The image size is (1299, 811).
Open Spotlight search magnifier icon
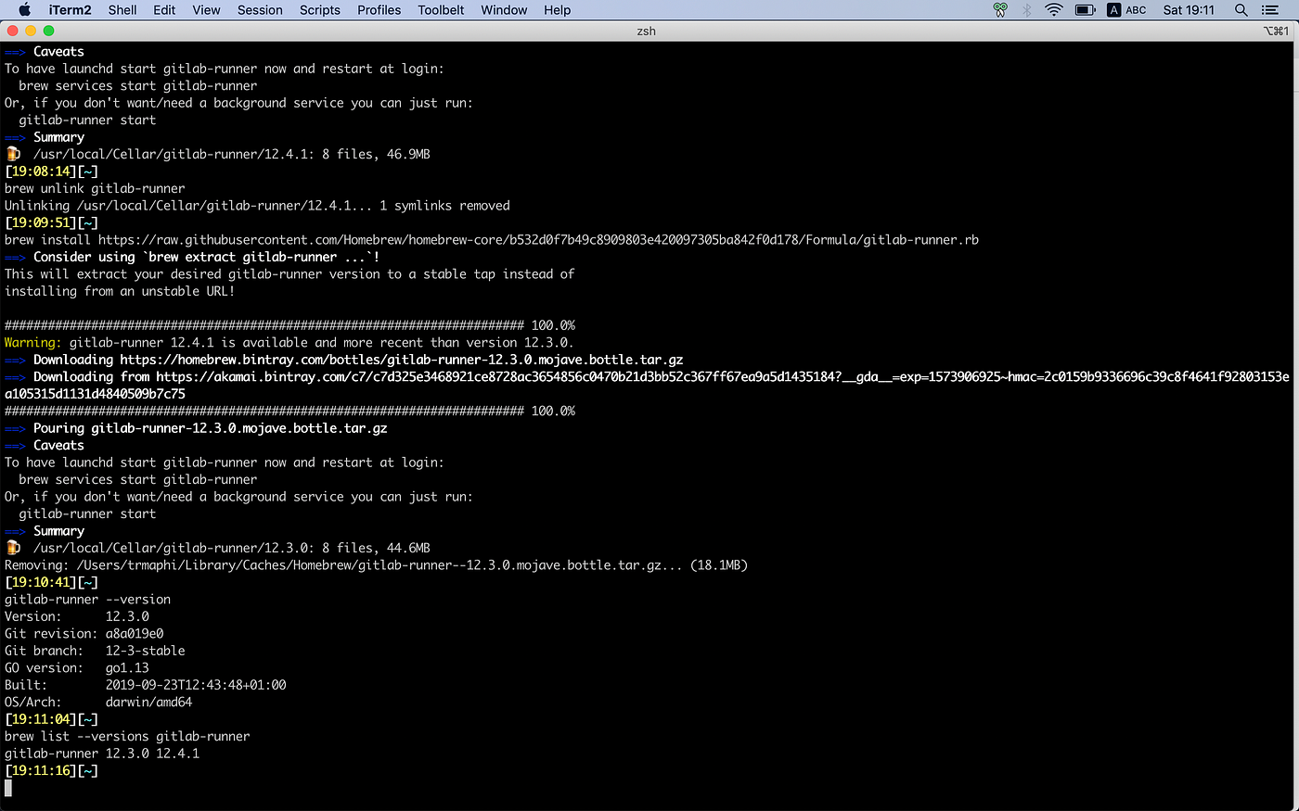[1241, 9]
